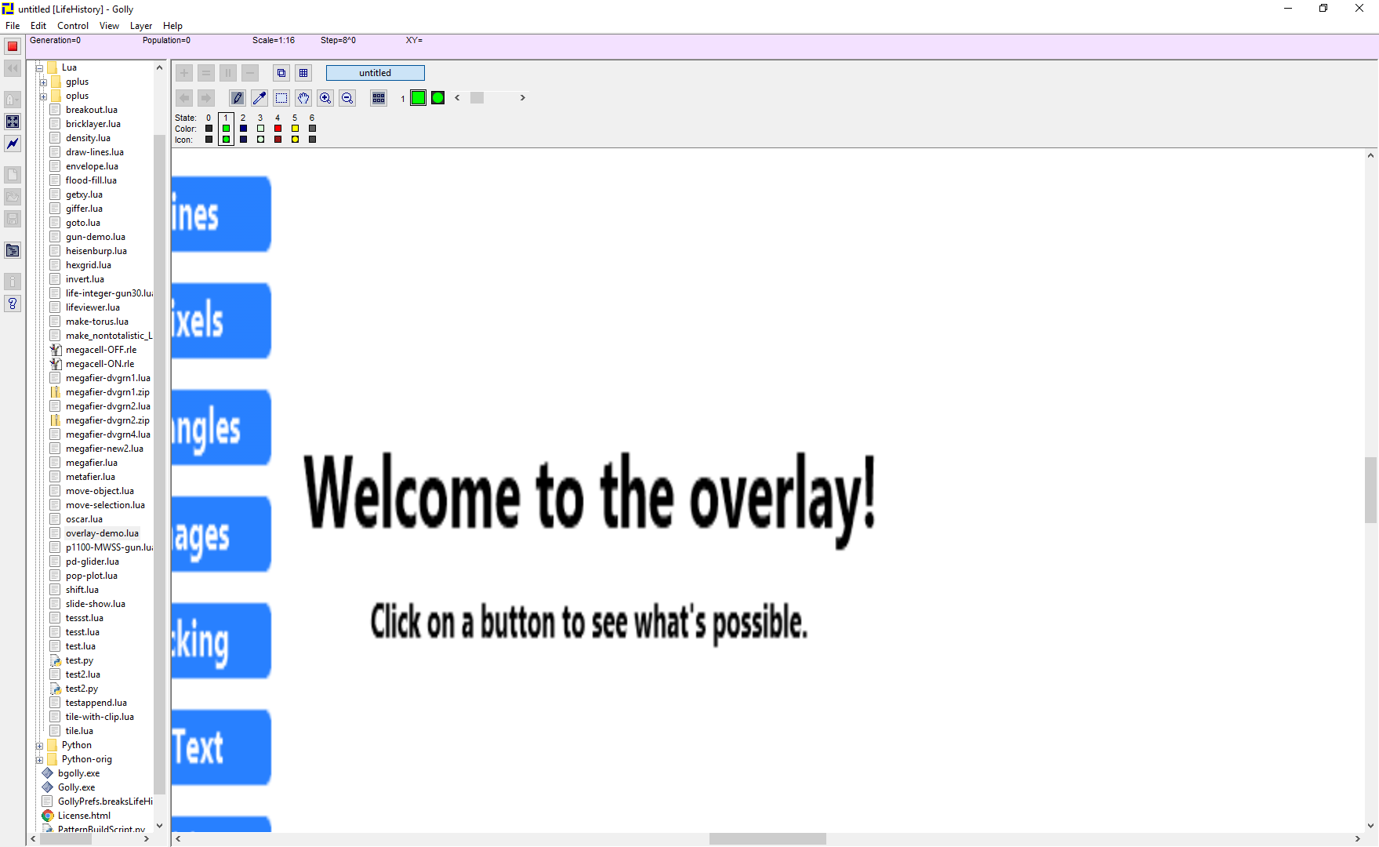Click the Clone layer button
This screenshot has width=1379, height=847.
tap(281, 73)
